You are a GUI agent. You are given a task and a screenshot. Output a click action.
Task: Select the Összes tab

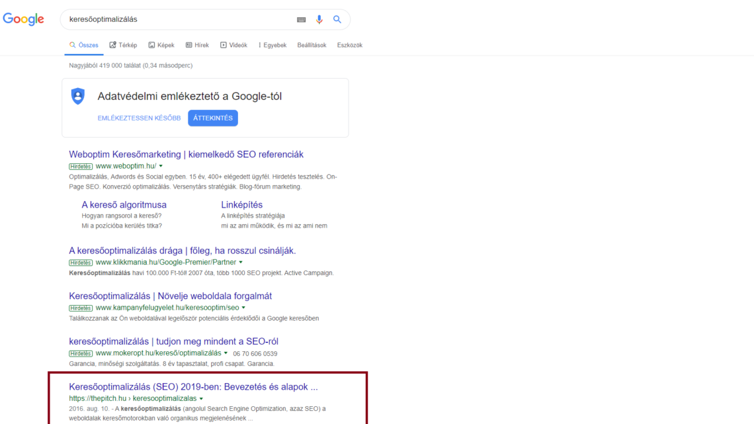[84, 45]
